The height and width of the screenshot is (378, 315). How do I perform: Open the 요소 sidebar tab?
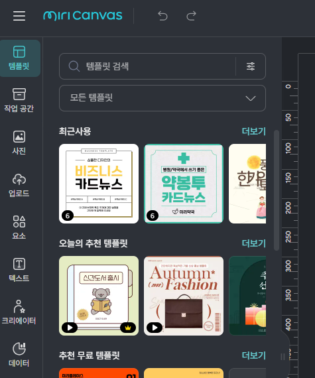[x=19, y=227]
